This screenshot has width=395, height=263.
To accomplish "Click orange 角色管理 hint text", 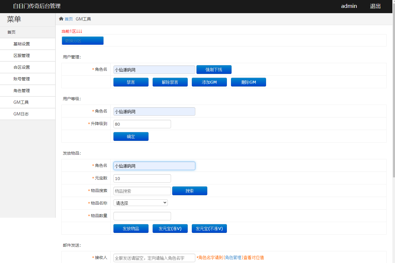I will (233, 257).
